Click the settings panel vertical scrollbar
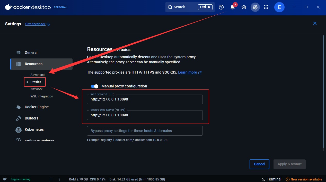 click(323, 92)
